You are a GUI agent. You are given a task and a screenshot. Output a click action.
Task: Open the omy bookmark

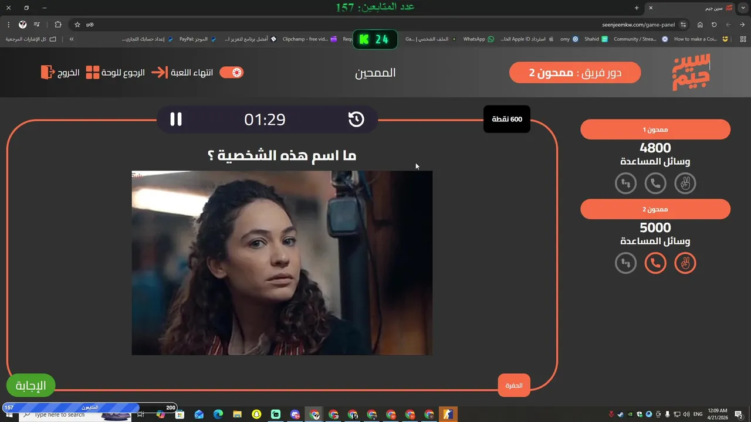[x=569, y=39]
